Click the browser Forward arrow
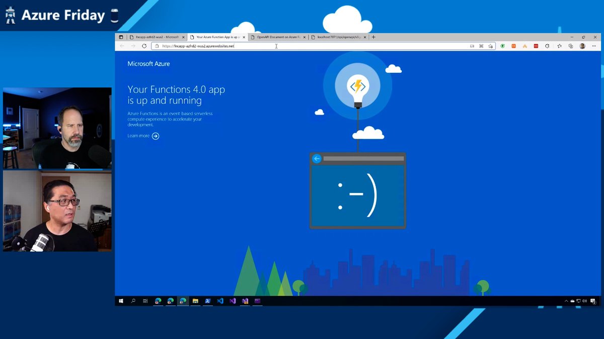 click(133, 46)
